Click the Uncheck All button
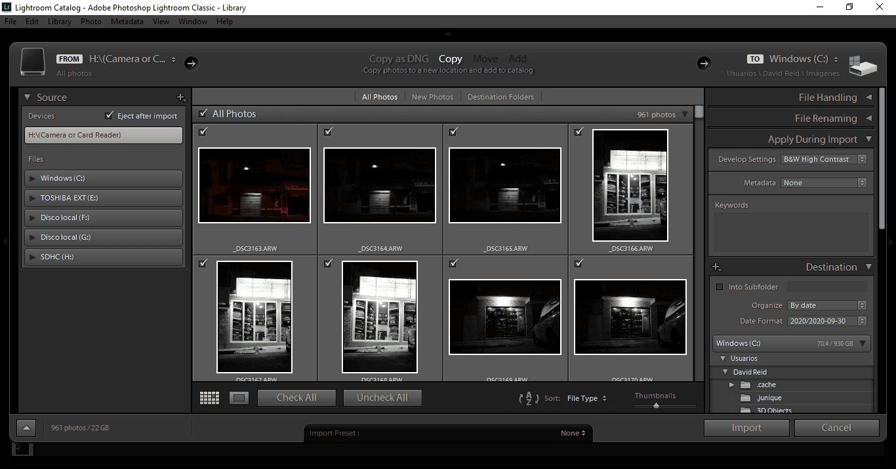The height and width of the screenshot is (469, 896). (382, 398)
